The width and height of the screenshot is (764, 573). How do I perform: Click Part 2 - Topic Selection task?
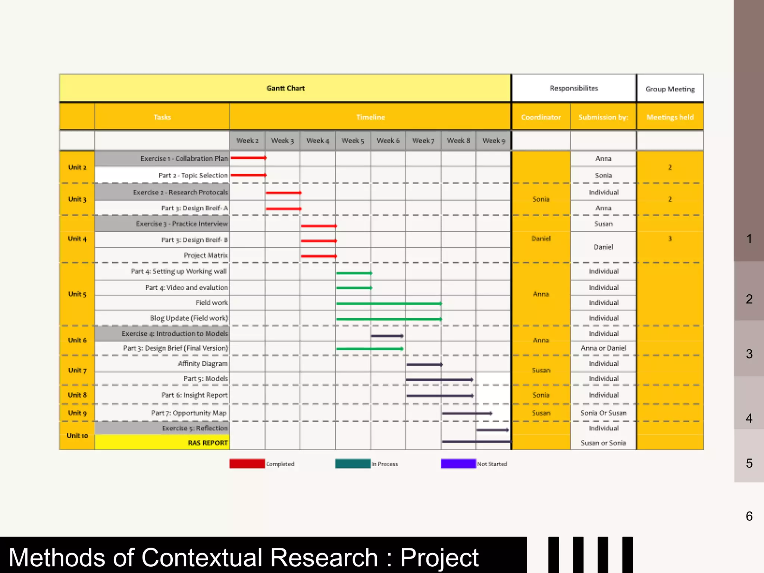coord(162,175)
